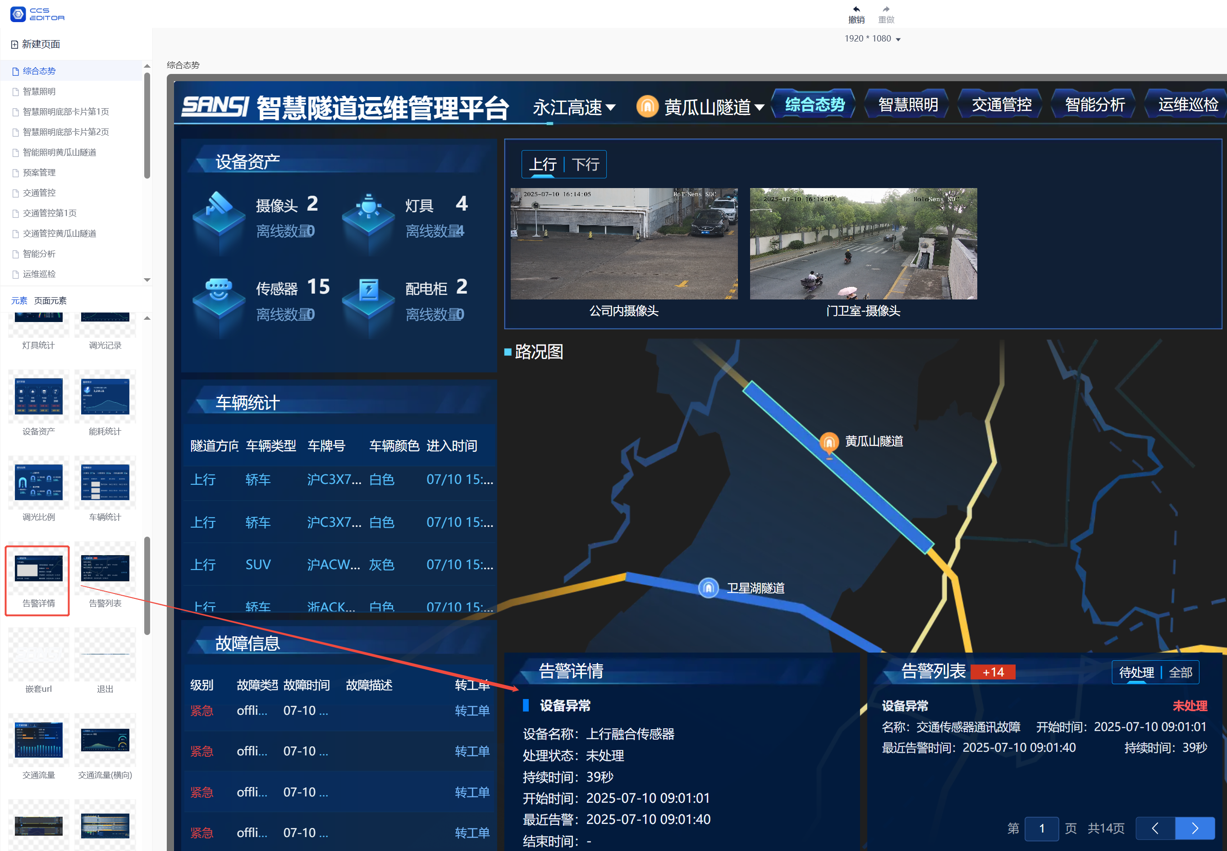Click page list scroll-down arrow

click(147, 280)
